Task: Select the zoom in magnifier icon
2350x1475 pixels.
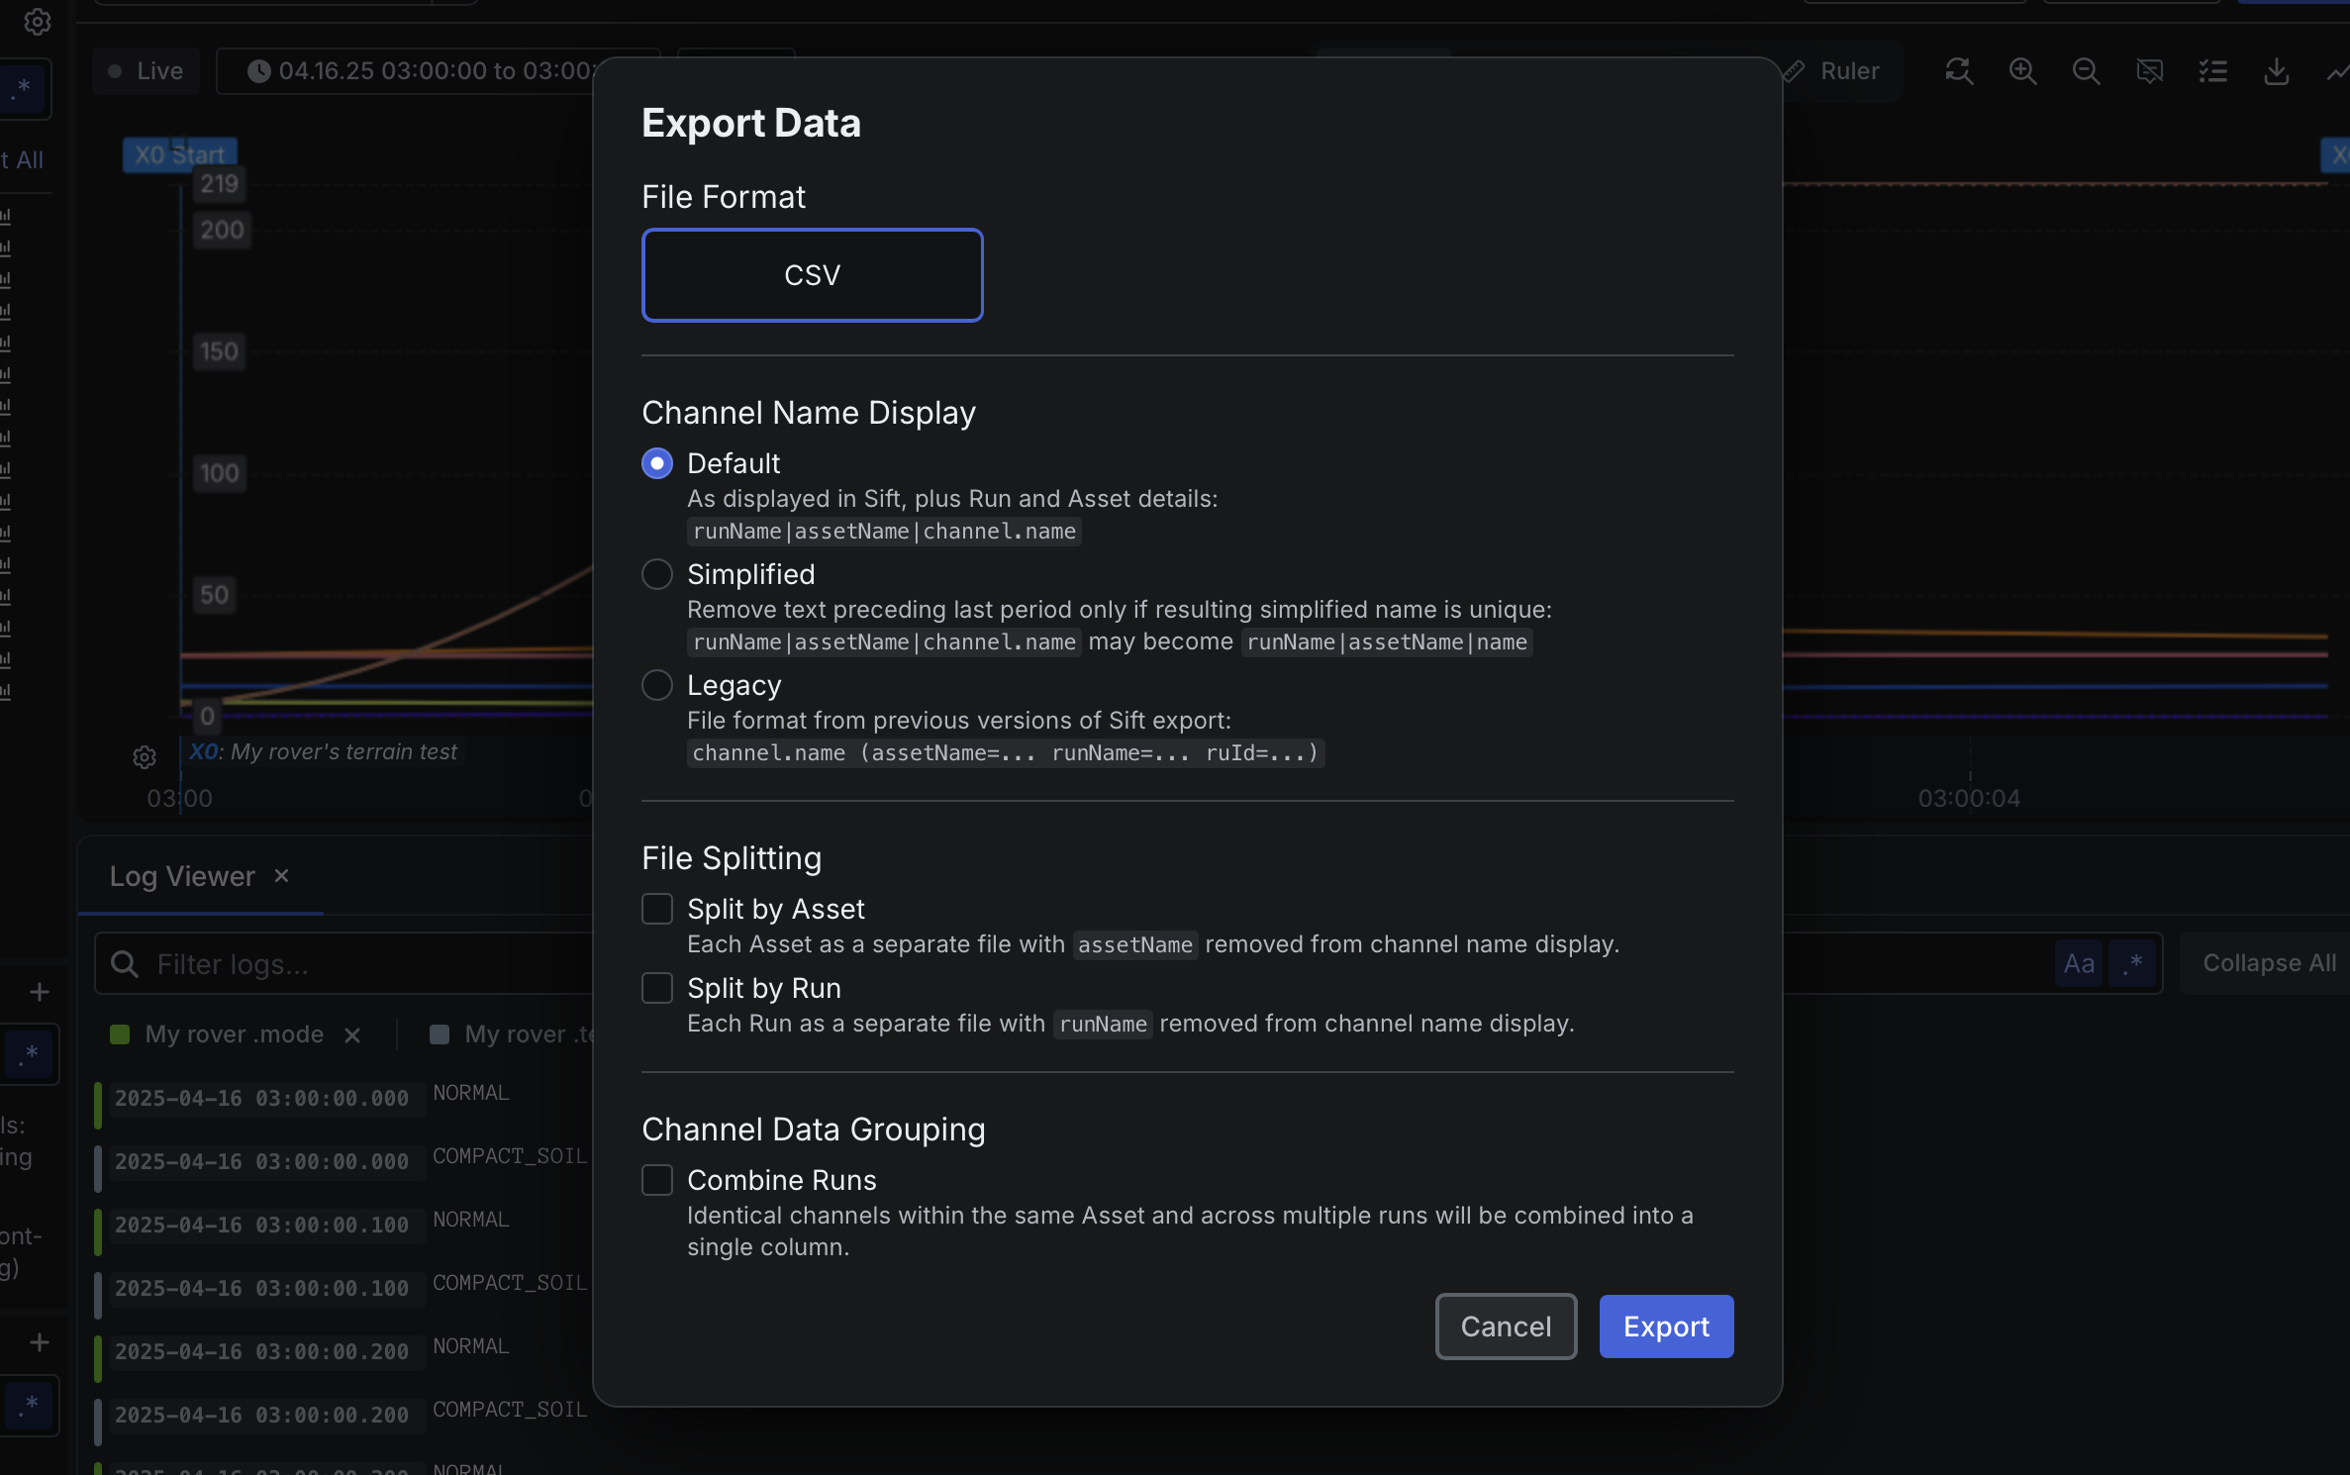Action: pos(2022,70)
